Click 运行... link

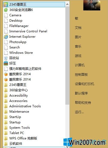[x=79, y=112]
